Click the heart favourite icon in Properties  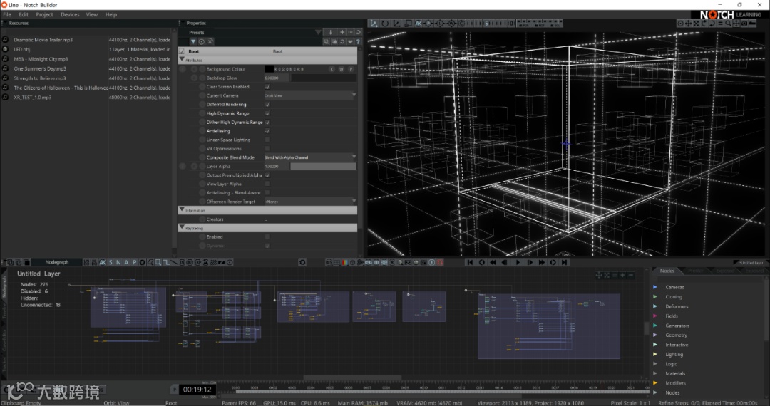350,41
